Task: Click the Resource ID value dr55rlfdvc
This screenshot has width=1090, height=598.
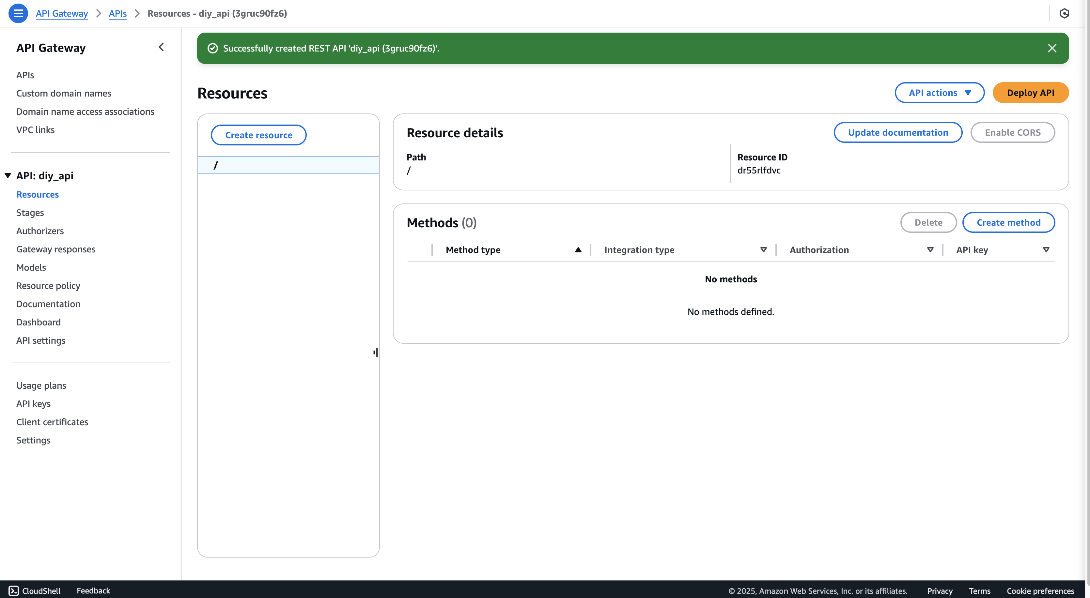Action: coord(759,170)
